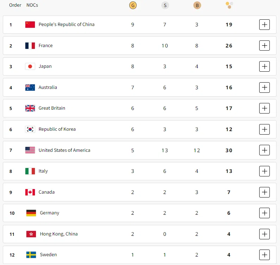Image resolution: width=280 pixels, height=265 pixels.
Task: Expand the France medal details
Action: point(264,46)
